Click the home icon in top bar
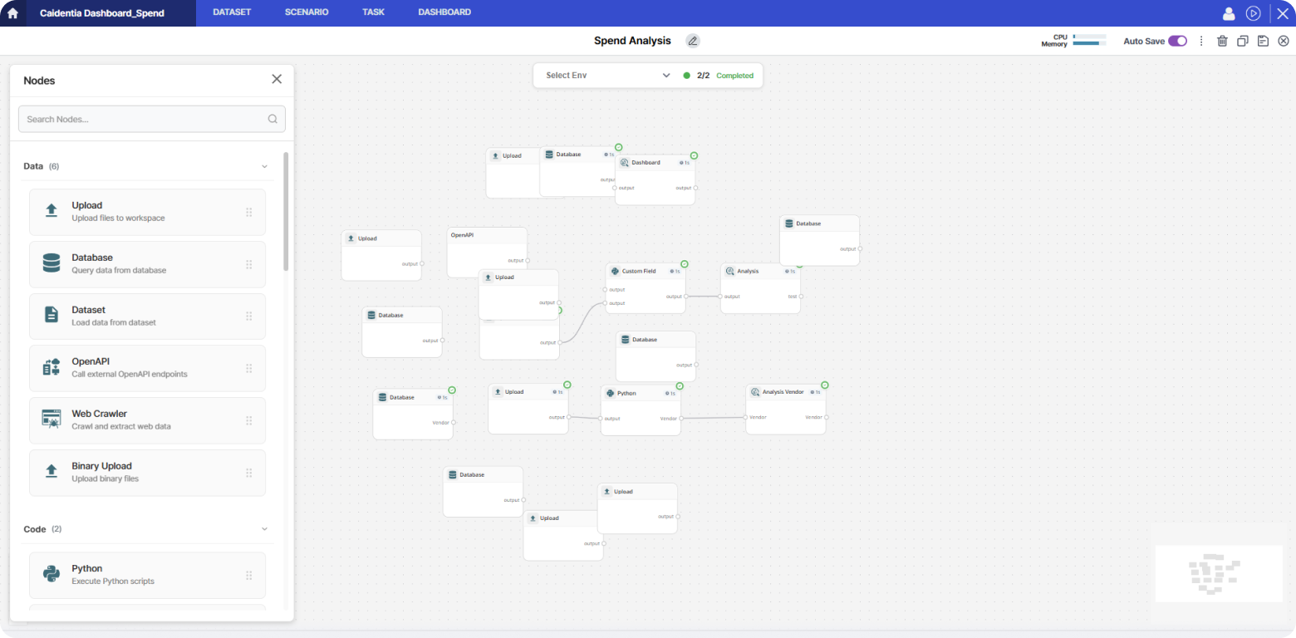 (x=12, y=13)
